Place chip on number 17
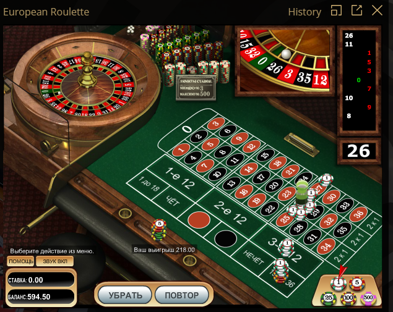The image size is (393, 312). [261, 177]
